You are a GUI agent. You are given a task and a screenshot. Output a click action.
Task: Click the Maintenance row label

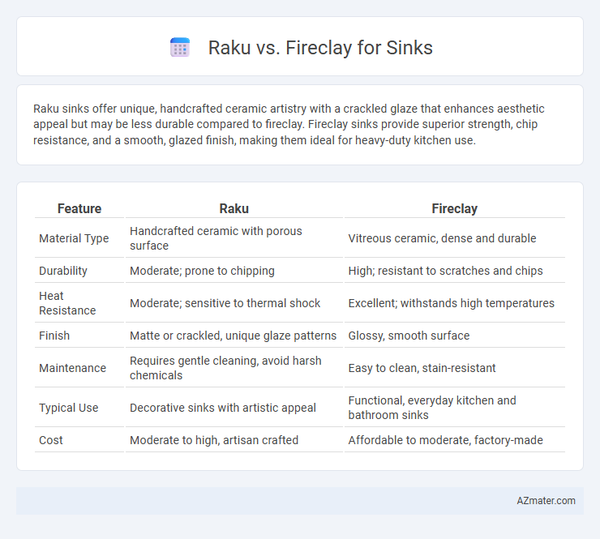coord(72,368)
